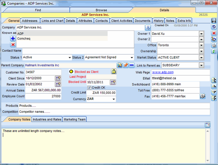Open the www.adp.com web page link
Screen dimensions: 218x165
pos(163,72)
